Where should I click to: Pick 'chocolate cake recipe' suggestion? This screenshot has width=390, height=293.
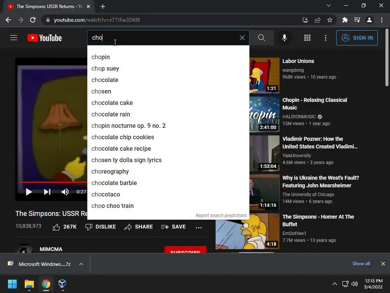point(168,149)
